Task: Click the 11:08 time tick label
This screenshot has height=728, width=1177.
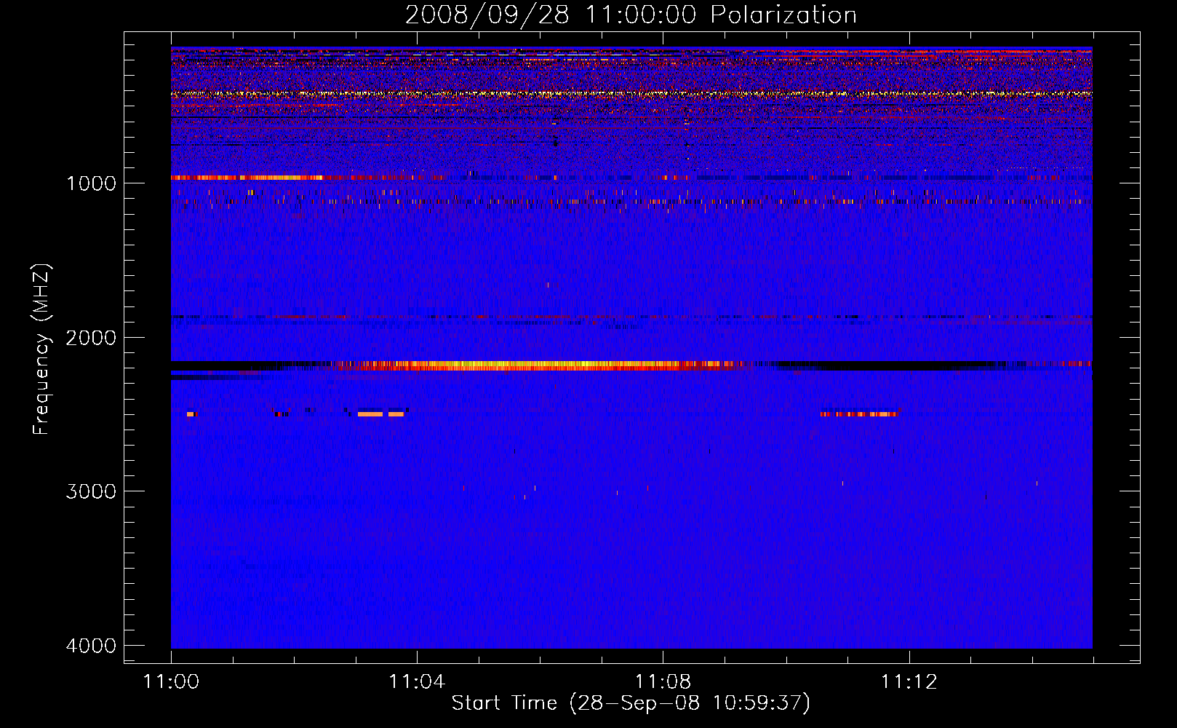Action: (x=663, y=681)
